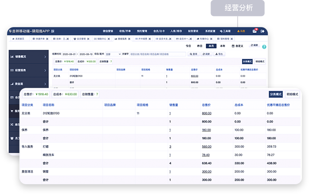This screenshot has height=194, width=309.
Task: Click the QR code icon beside app title
Action: click(x=53, y=32)
